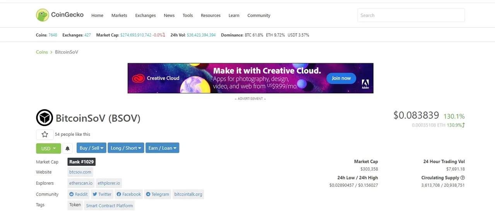Click the Exchanges count 427 link
The image size is (495, 211).
tap(87, 35)
